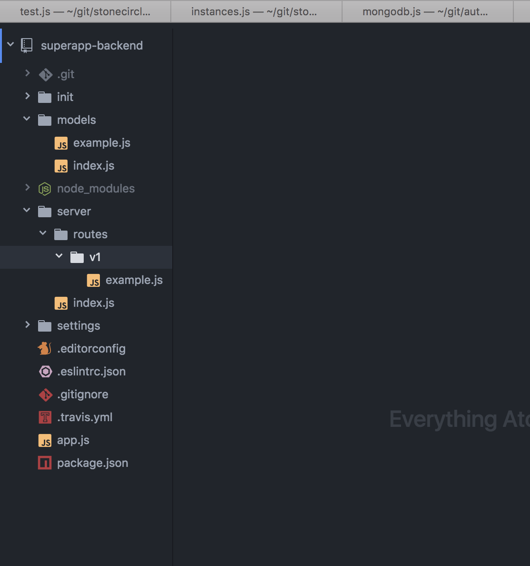The image size is (530, 566).
Task: Click the settings folder icon
Action: [x=45, y=326]
